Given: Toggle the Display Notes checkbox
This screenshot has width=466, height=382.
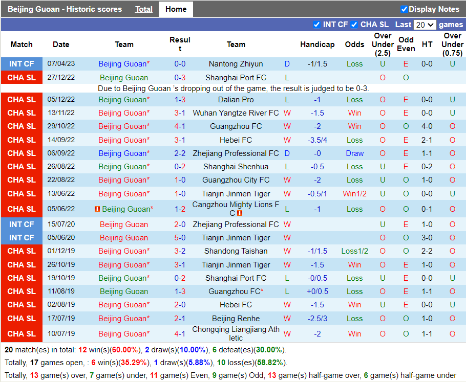Looking at the screenshot, I should 404,9.
